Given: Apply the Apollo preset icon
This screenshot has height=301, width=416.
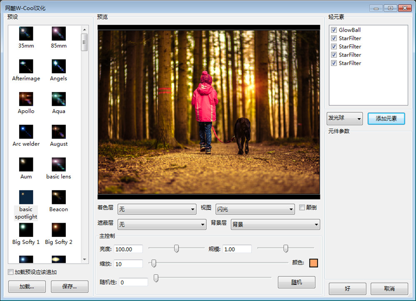Looking at the screenshot, I should 26,99.
